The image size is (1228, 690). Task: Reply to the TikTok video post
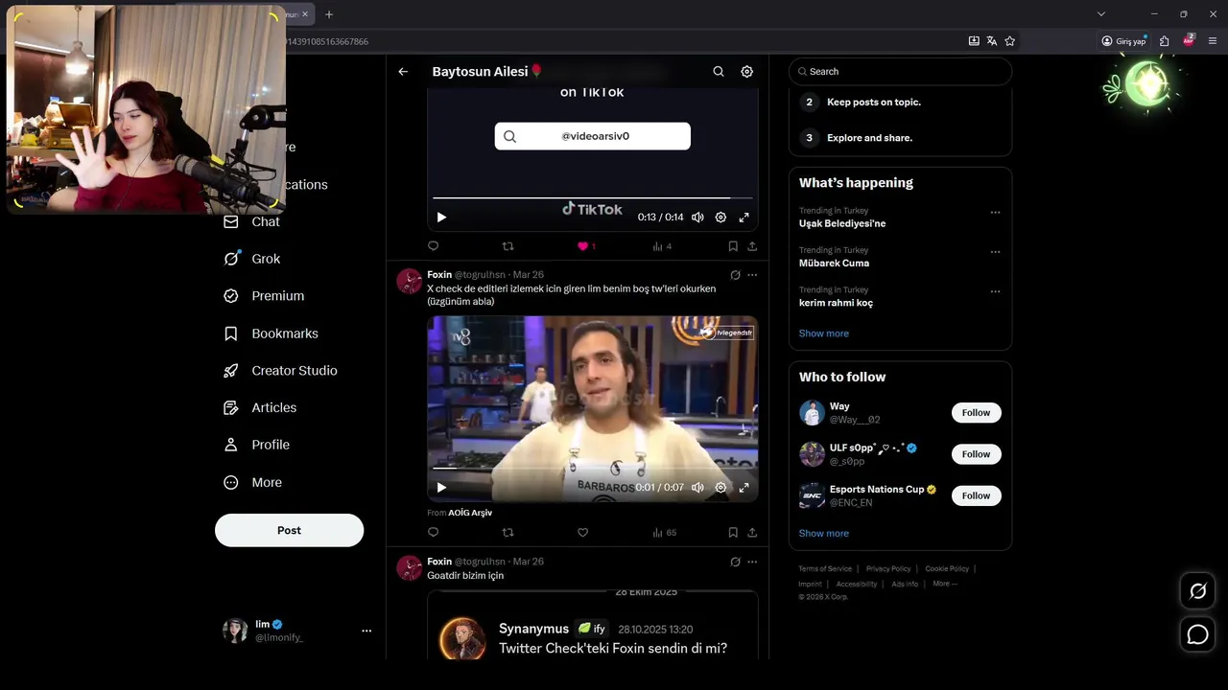pos(434,246)
